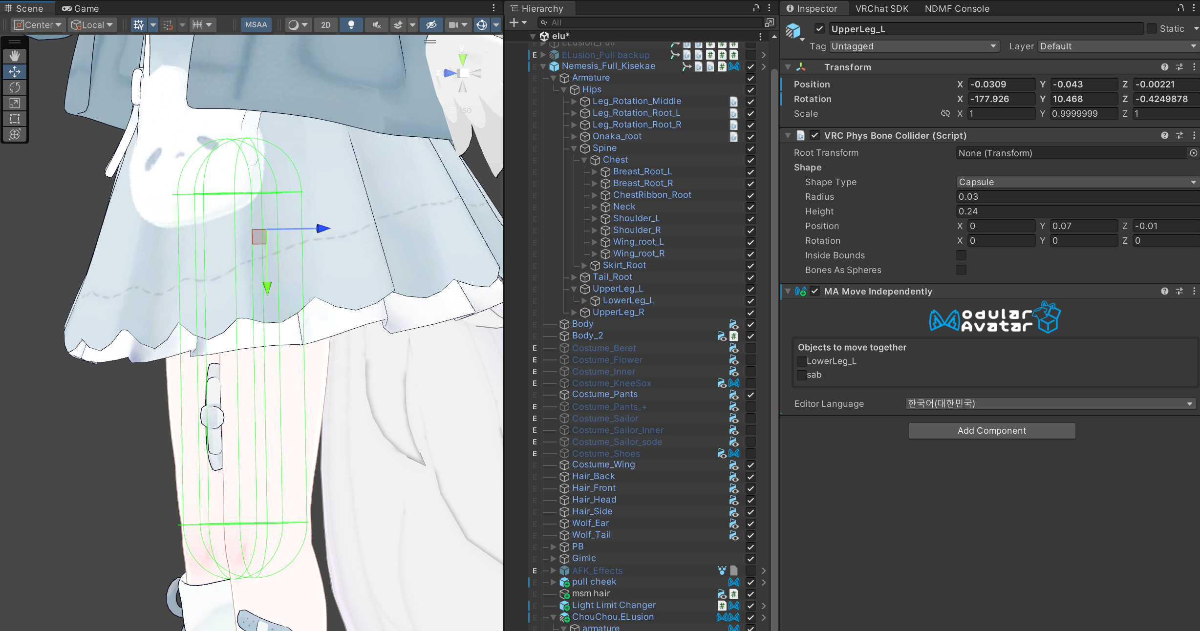Screen dimensions: 1200x631
Task: Open the Editor Language dropdown
Action: point(1050,404)
